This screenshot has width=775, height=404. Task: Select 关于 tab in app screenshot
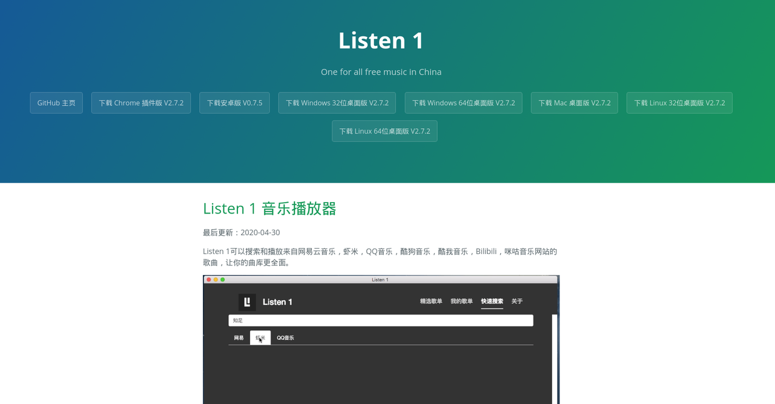(517, 301)
